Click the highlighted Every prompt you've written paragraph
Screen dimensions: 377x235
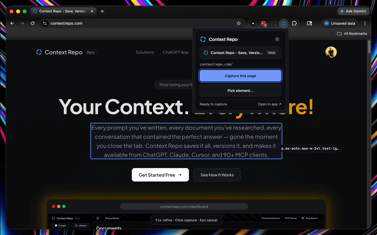coord(186,141)
